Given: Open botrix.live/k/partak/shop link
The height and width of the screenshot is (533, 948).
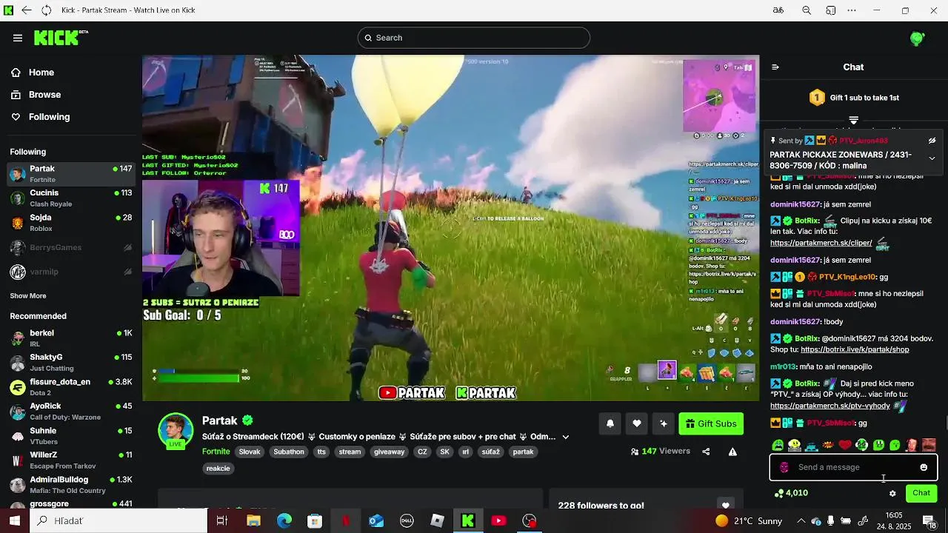Looking at the screenshot, I should (x=855, y=349).
